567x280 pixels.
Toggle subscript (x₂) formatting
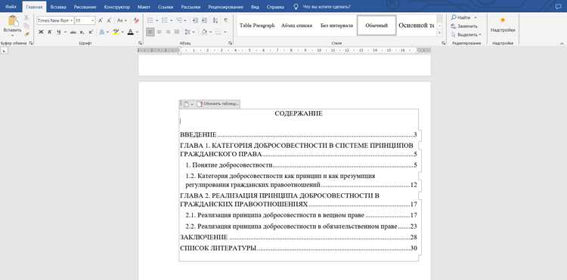(82, 32)
